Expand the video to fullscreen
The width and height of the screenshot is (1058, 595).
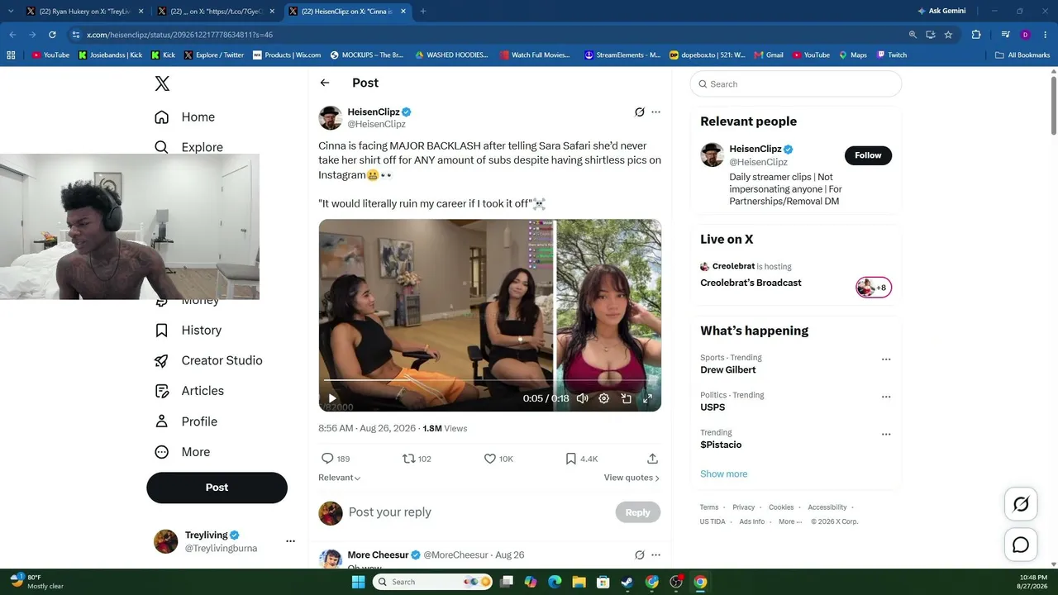point(648,398)
